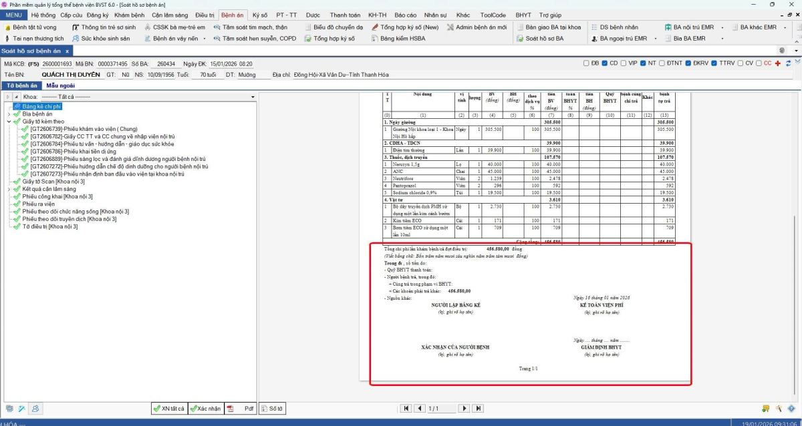This screenshot has height=426, width=802.
Task: Open the Khoa dropdown filter
Action: click(253, 97)
